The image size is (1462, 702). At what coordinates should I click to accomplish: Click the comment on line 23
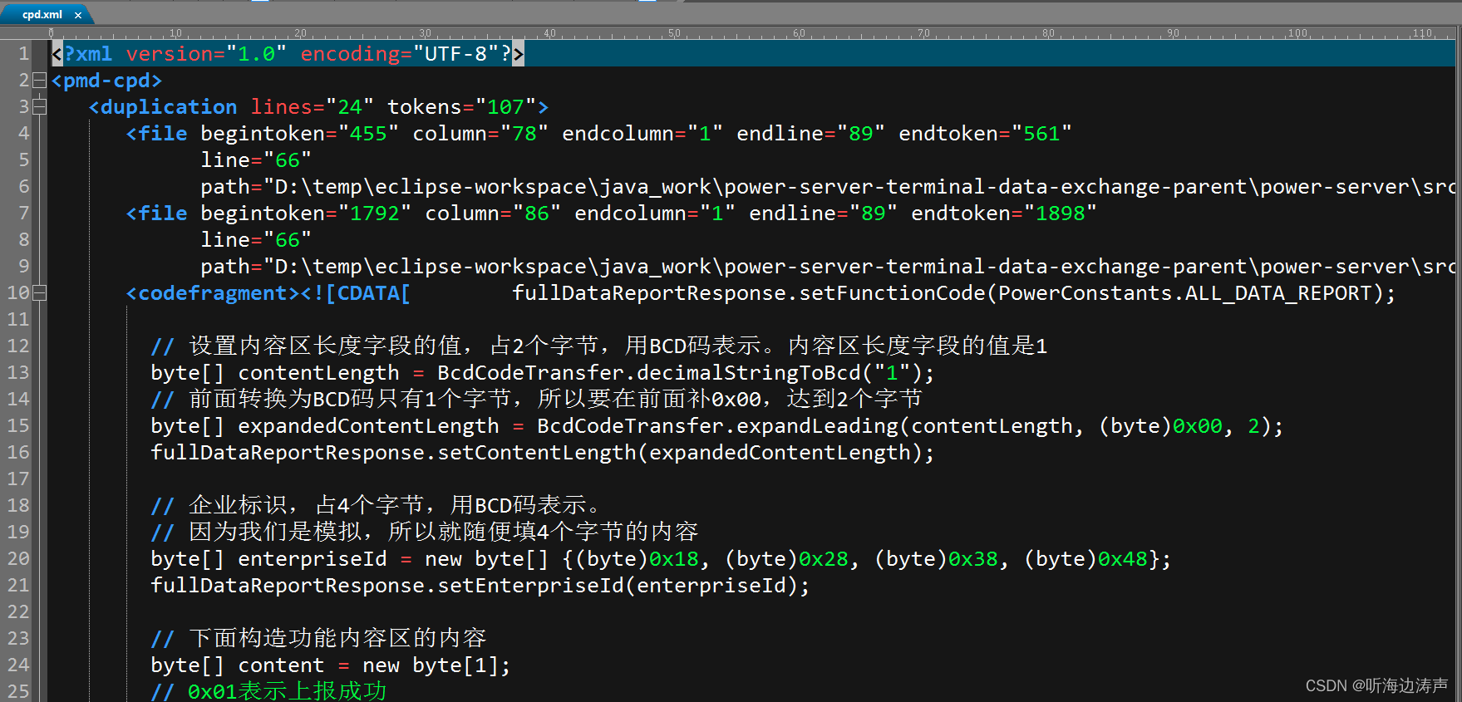pos(318,639)
